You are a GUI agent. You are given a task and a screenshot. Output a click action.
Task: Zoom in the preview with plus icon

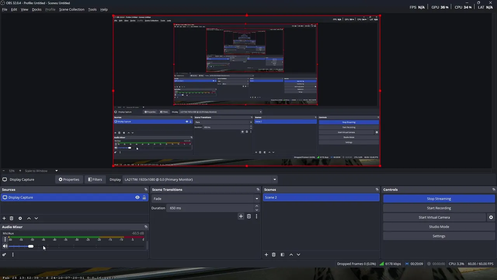click(x=20, y=171)
